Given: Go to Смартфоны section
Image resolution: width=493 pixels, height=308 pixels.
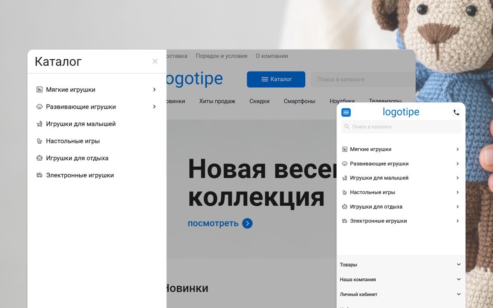Looking at the screenshot, I should (299, 101).
